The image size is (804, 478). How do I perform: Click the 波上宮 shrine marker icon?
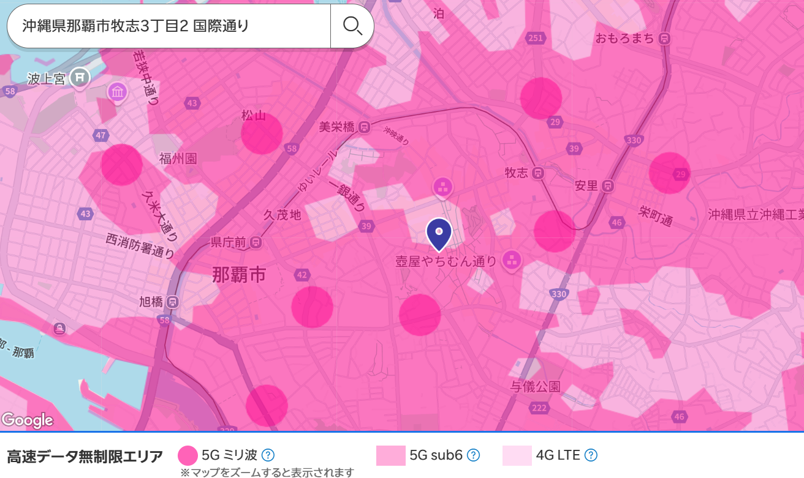point(80,77)
